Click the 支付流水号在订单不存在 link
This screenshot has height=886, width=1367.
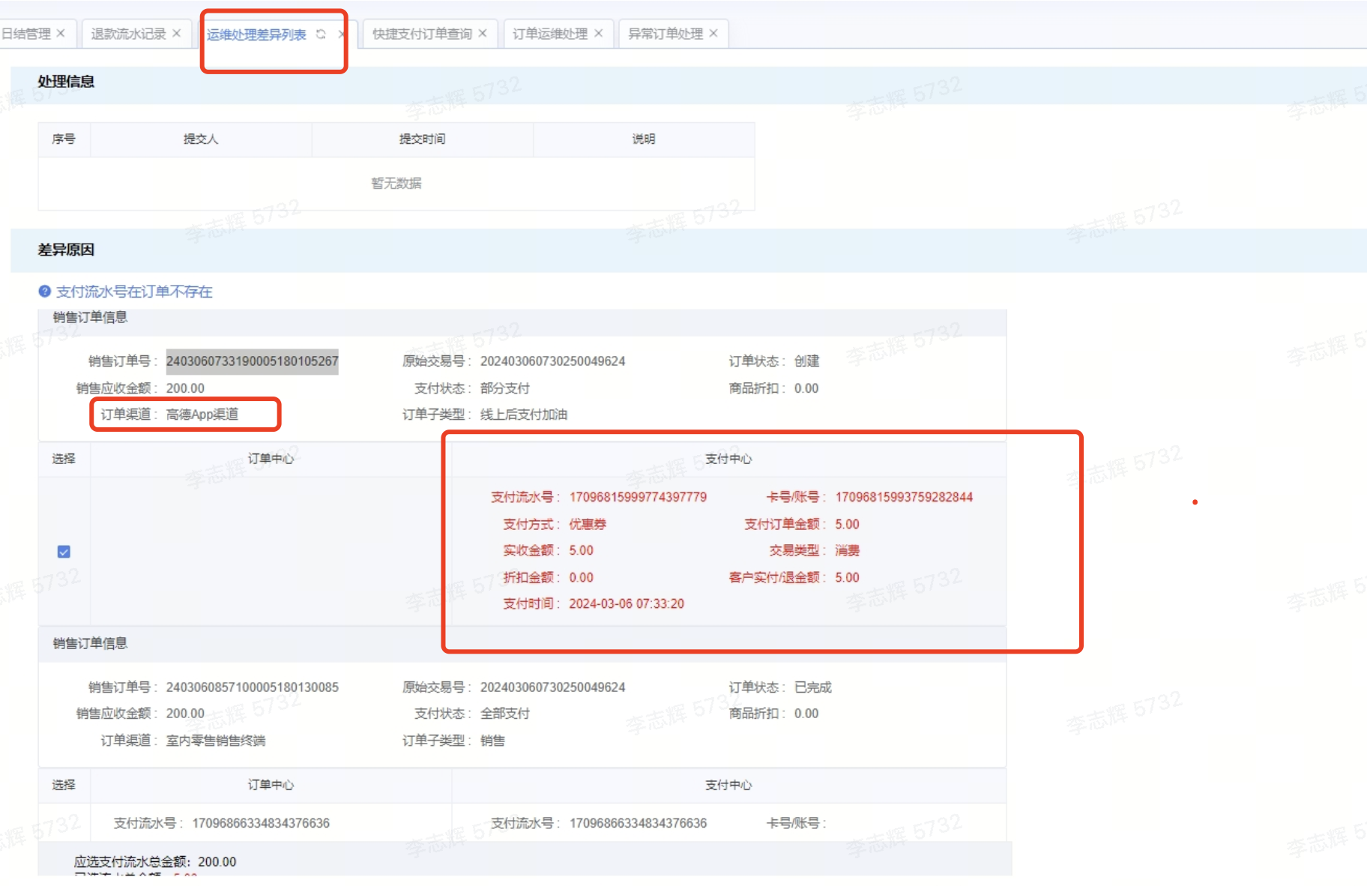(134, 292)
